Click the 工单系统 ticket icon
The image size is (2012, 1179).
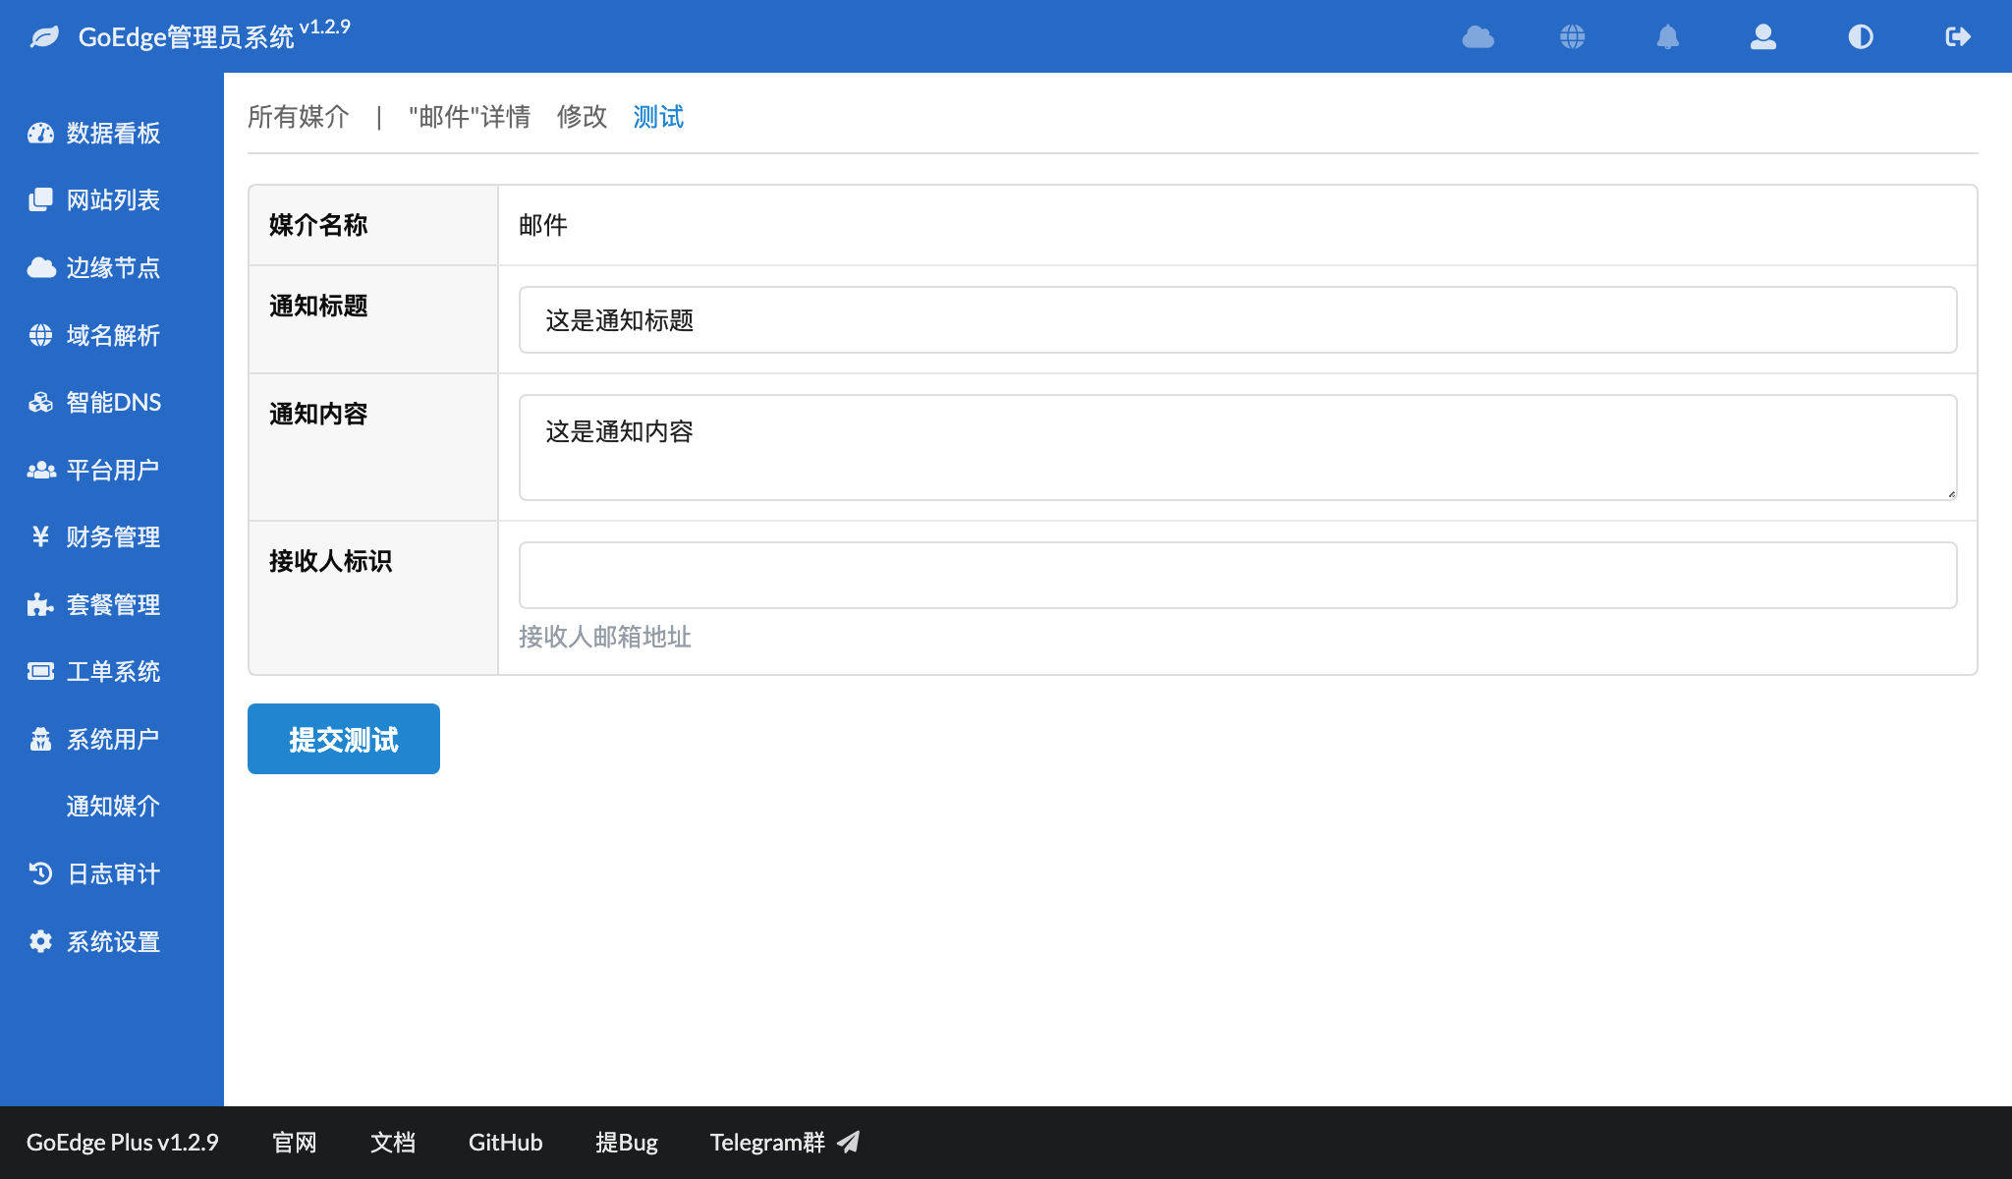click(40, 671)
